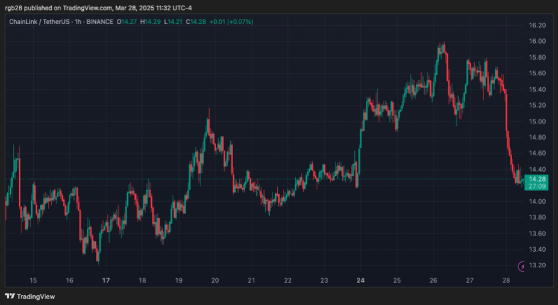Viewport: 558px width, 305px height.
Task: Click the open price O14.27 value
Action: (126, 21)
